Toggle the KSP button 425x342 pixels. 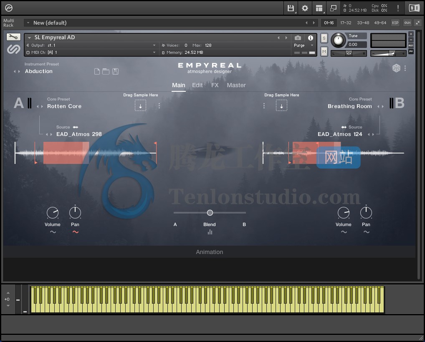tap(395, 23)
